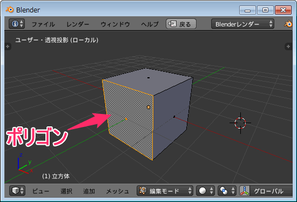Open the メッシュ menu

pyautogui.click(x=117, y=191)
